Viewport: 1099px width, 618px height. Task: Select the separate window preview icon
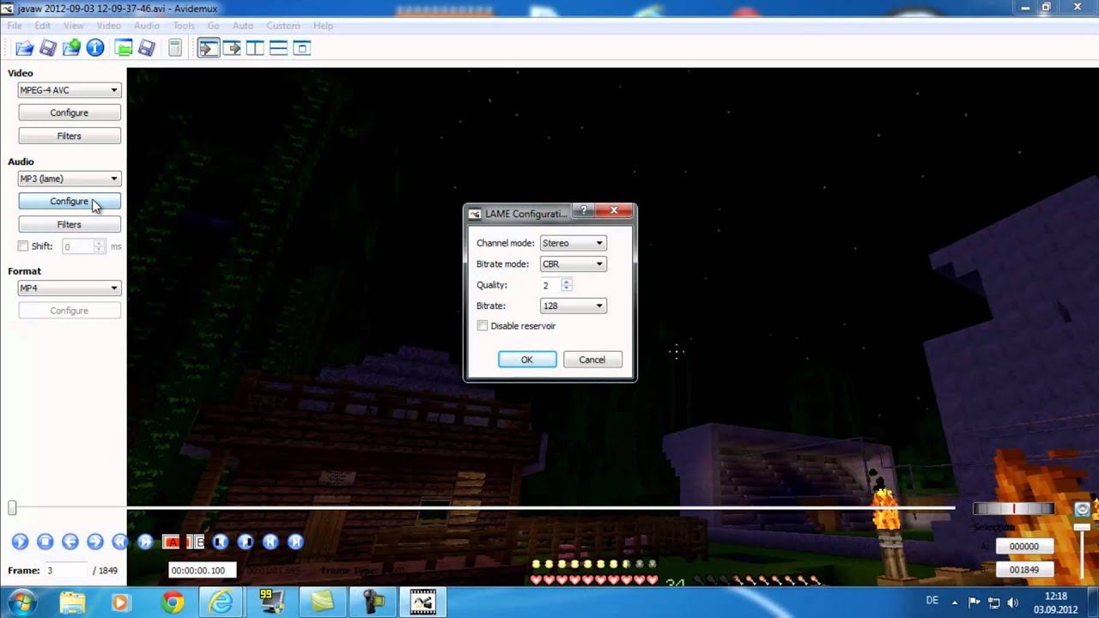point(301,48)
